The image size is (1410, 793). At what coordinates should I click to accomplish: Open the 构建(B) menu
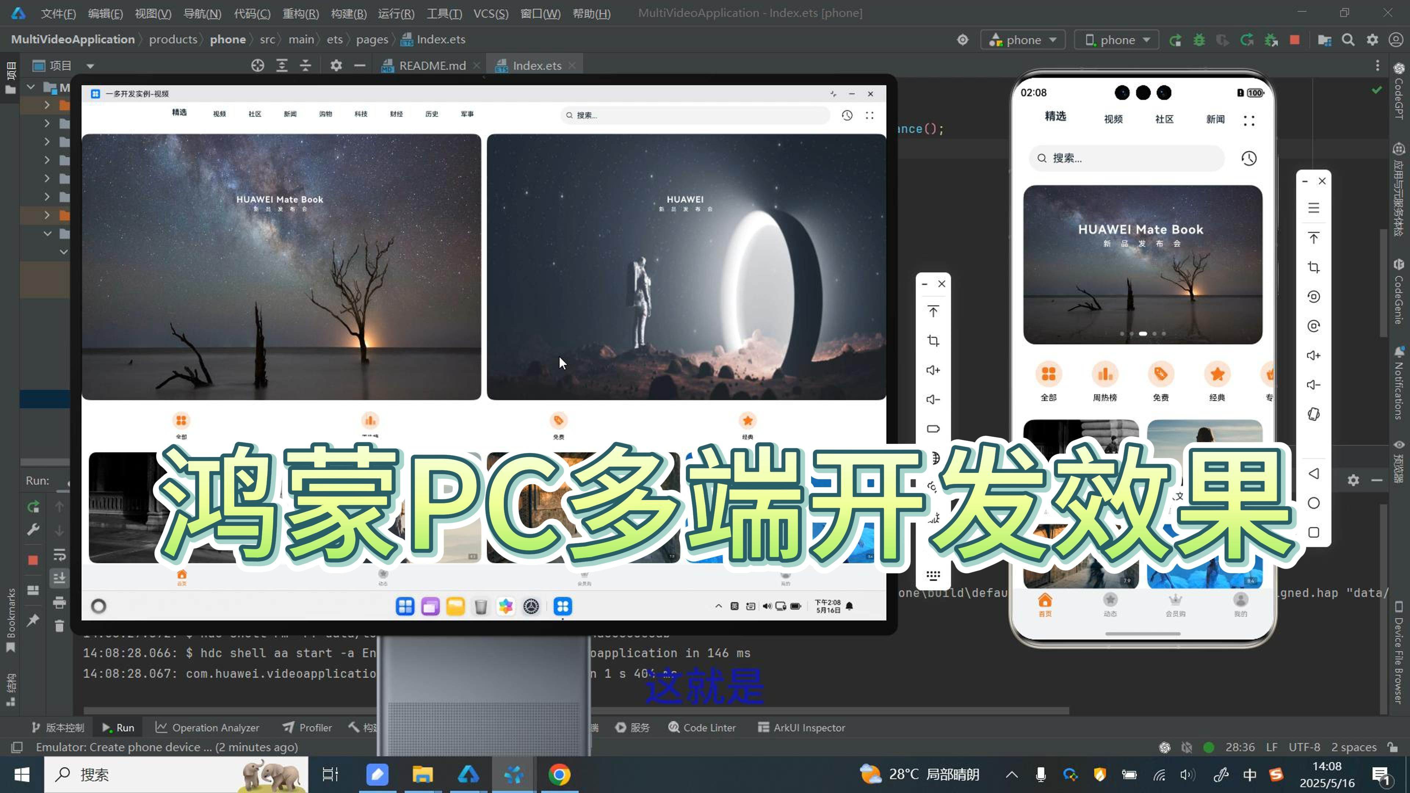(349, 13)
